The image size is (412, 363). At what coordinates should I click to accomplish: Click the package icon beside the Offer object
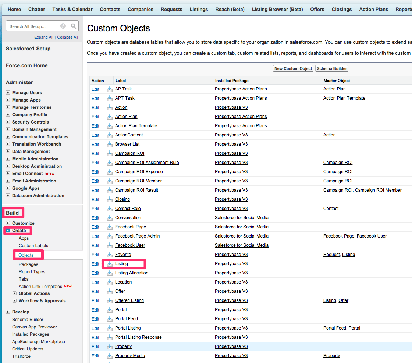(109, 291)
